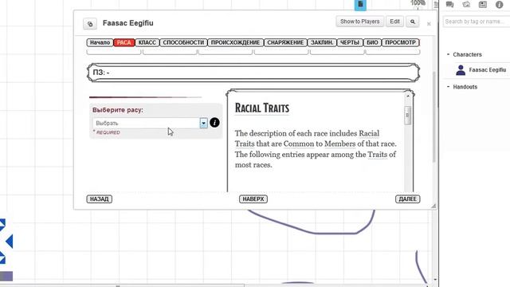This screenshot has height=287, width=510.
Task: Click the Edit button
Action: pos(395,22)
